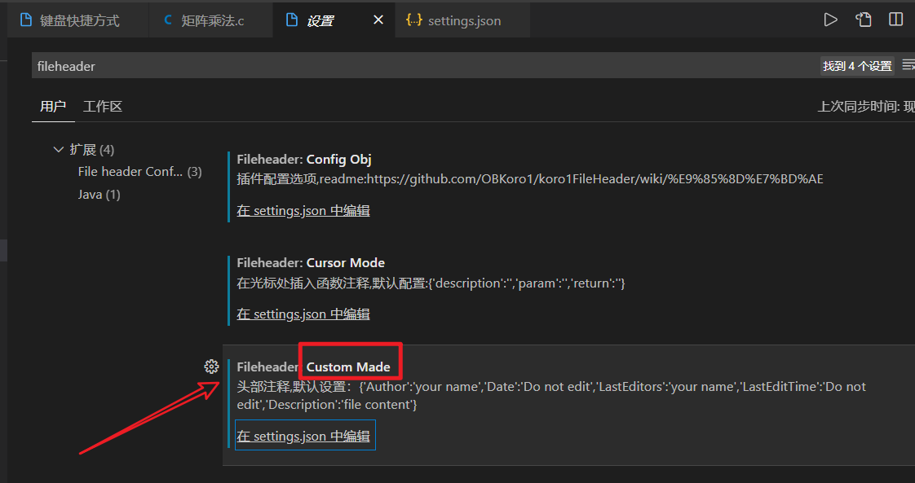Viewport: 915px width, 483px height.
Task: Click the file-with-arrow icon beside Run button
Action: (863, 19)
